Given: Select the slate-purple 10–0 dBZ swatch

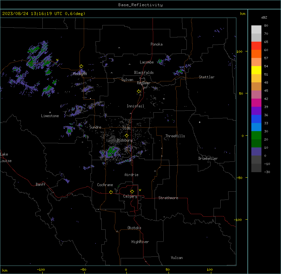Looking at the screenshot, I should click(x=256, y=152).
